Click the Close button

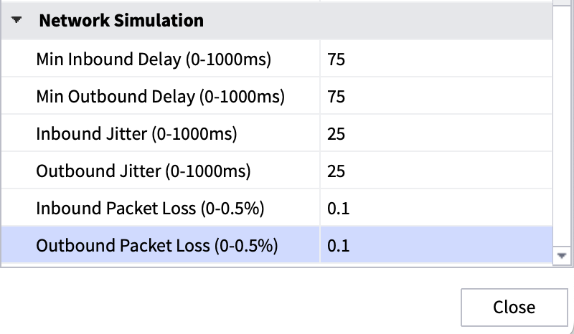(514, 307)
